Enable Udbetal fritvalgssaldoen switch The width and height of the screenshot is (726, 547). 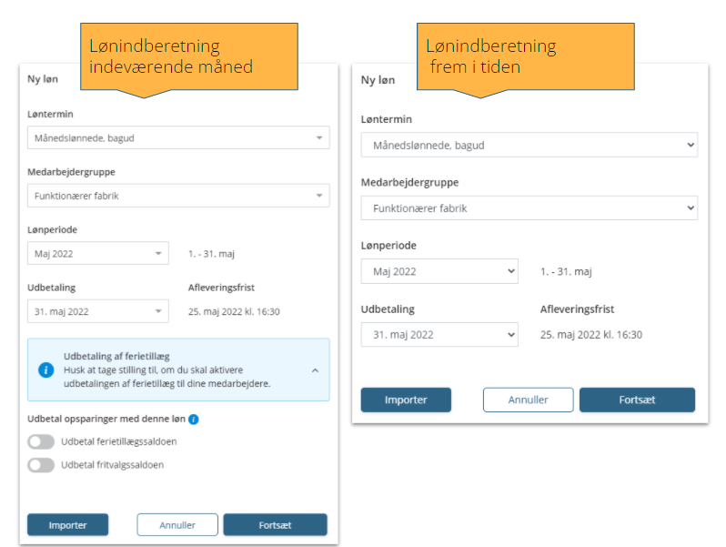[41, 465]
